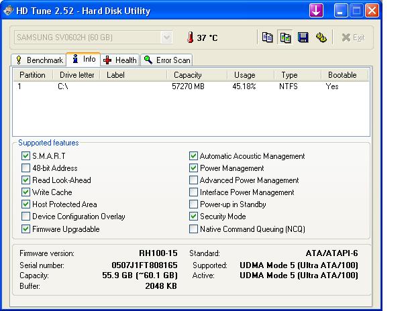Click the Capacity column header

coord(197,75)
